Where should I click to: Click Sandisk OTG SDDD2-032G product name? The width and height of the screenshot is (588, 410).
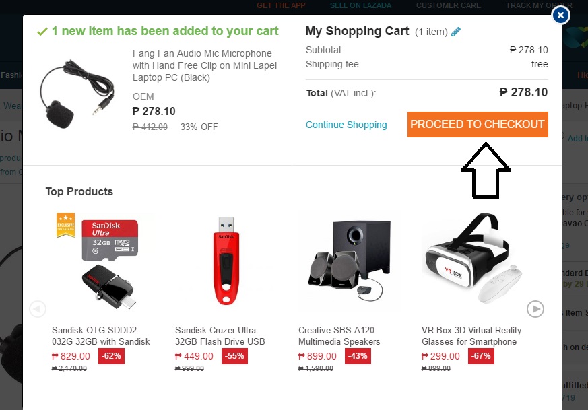click(x=100, y=336)
